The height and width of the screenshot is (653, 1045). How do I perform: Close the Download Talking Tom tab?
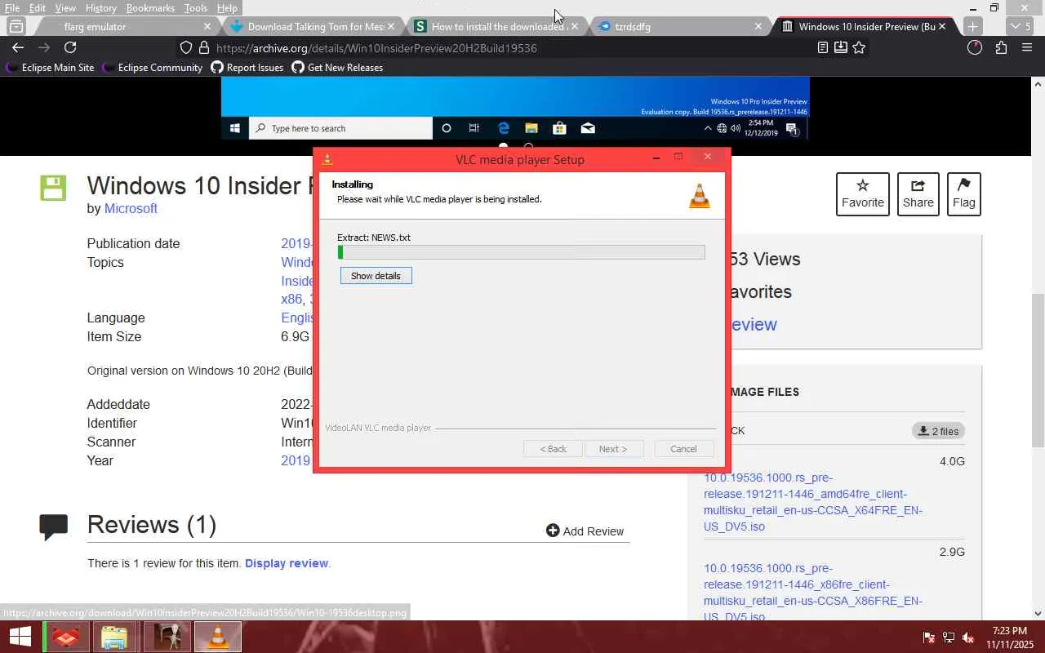391,26
